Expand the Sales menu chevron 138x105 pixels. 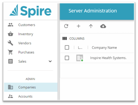(x=50, y=61)
